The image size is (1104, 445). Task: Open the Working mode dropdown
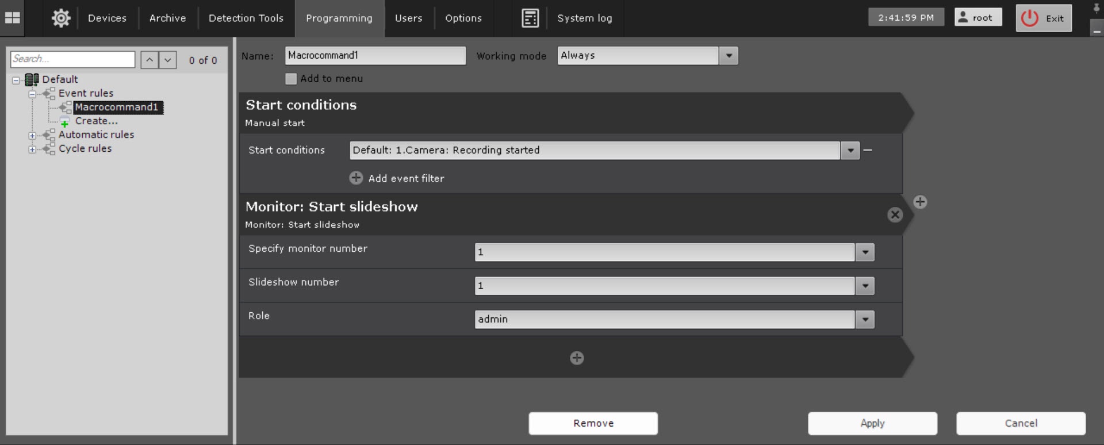pos(729,56)
